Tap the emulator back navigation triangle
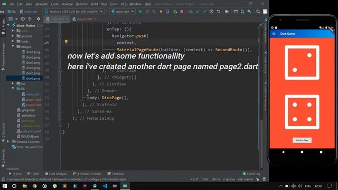The width and height of the screenshot is (338, 190). pos(283,152)
